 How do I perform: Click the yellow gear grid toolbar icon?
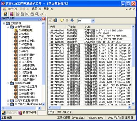tap(6, 14)
